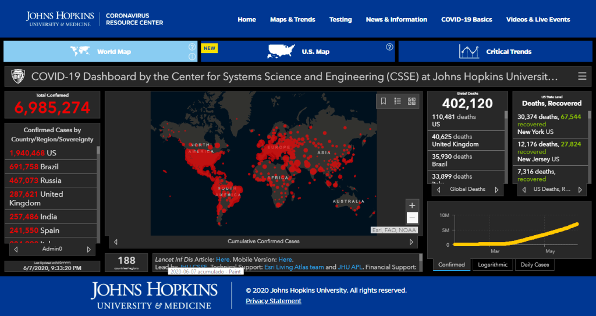596x316 pixels.
Task: Click the help icon on the U.S. Map tab
Action: coord(389,47)
